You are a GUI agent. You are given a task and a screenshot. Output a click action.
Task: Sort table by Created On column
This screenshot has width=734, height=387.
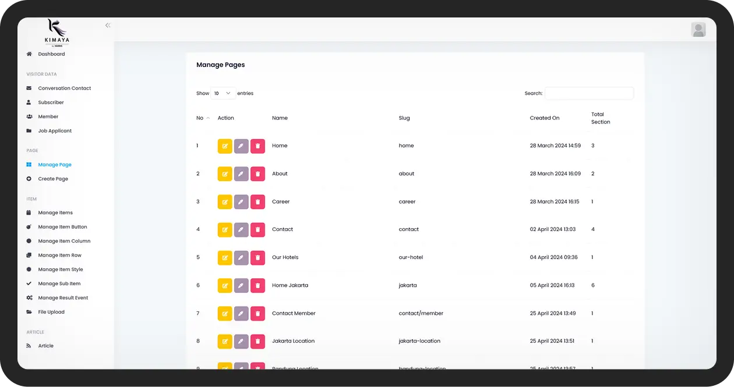pyautogui.click(x=544, y=118)
